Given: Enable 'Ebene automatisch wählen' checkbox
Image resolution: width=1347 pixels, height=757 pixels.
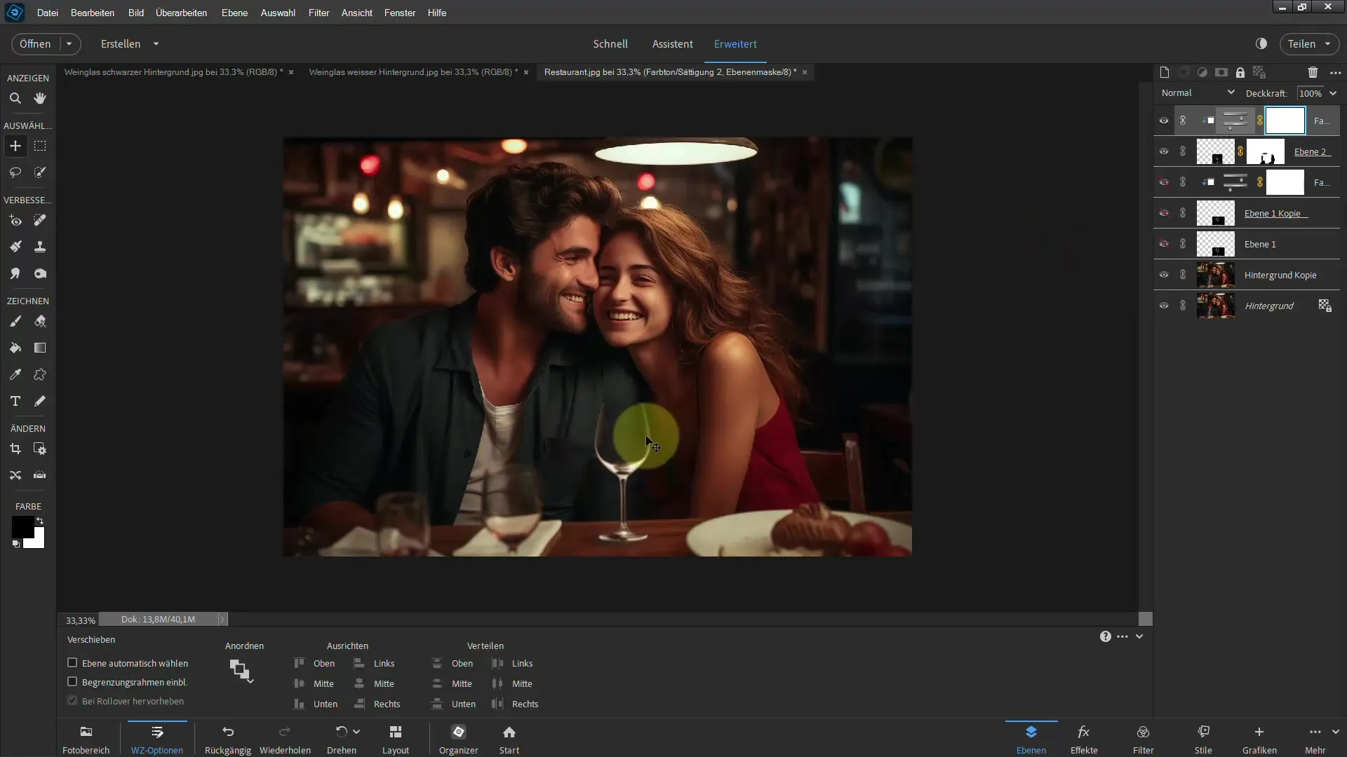Looking at the screenshot, I should (x=72, y=663).
